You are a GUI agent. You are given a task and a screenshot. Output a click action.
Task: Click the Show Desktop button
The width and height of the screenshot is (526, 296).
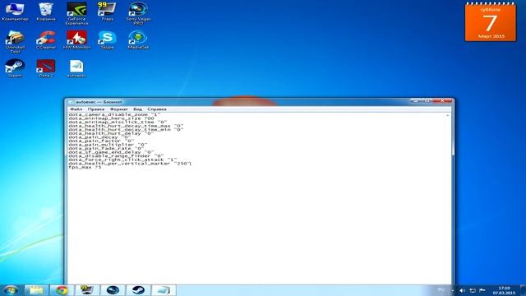click(x=524, y=290)
